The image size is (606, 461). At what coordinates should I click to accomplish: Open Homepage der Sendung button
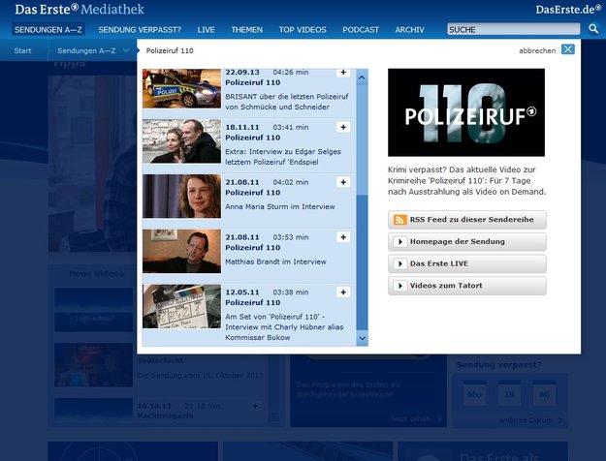click(x=467, y=242)
